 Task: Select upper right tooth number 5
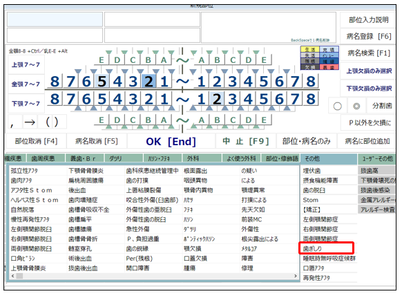tap(102, 82)
